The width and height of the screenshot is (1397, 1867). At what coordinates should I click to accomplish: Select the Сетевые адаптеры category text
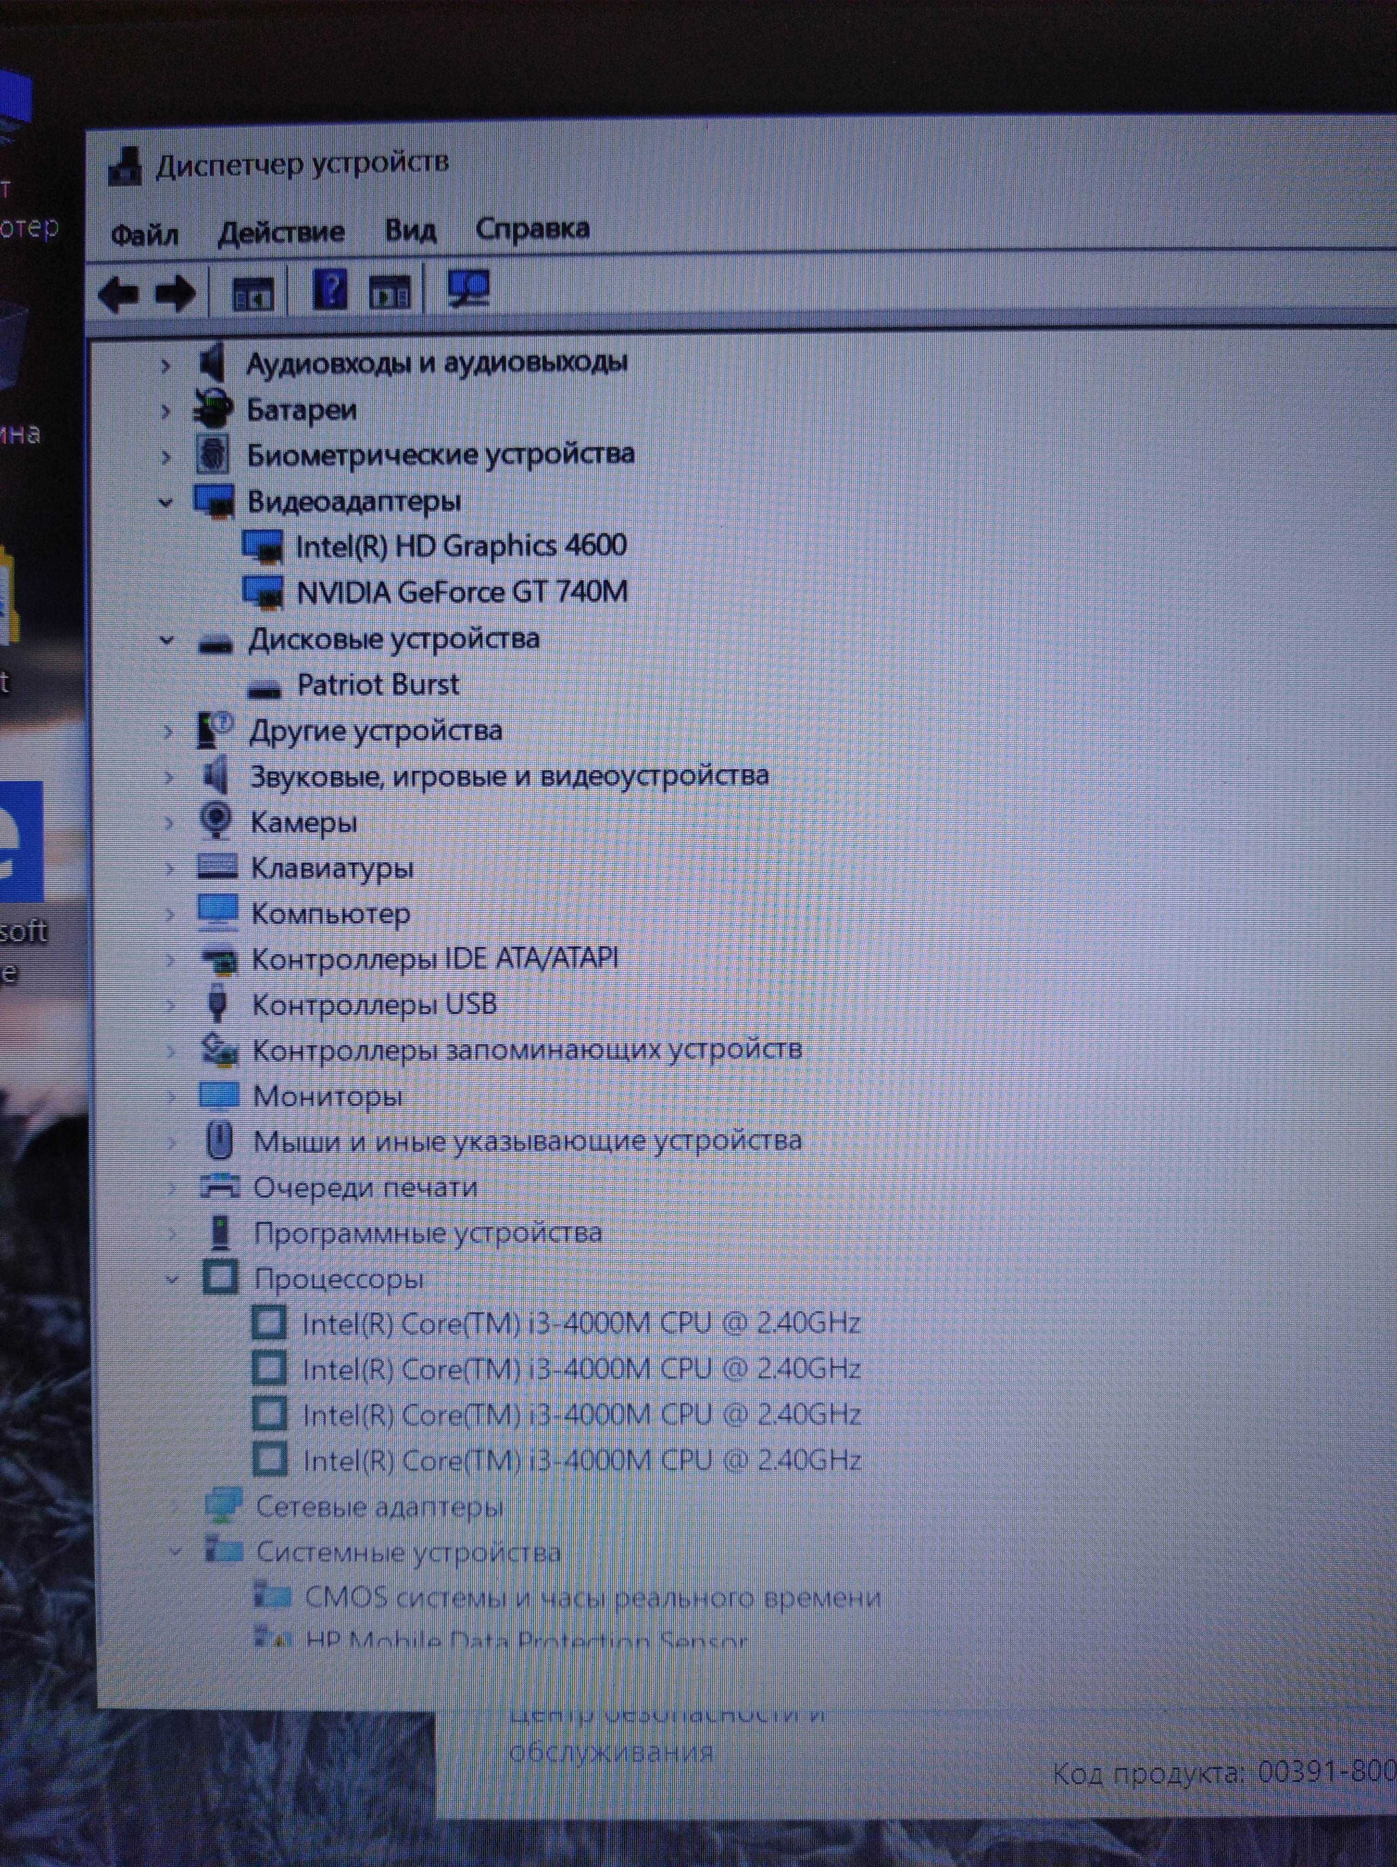pos(380,1507)
